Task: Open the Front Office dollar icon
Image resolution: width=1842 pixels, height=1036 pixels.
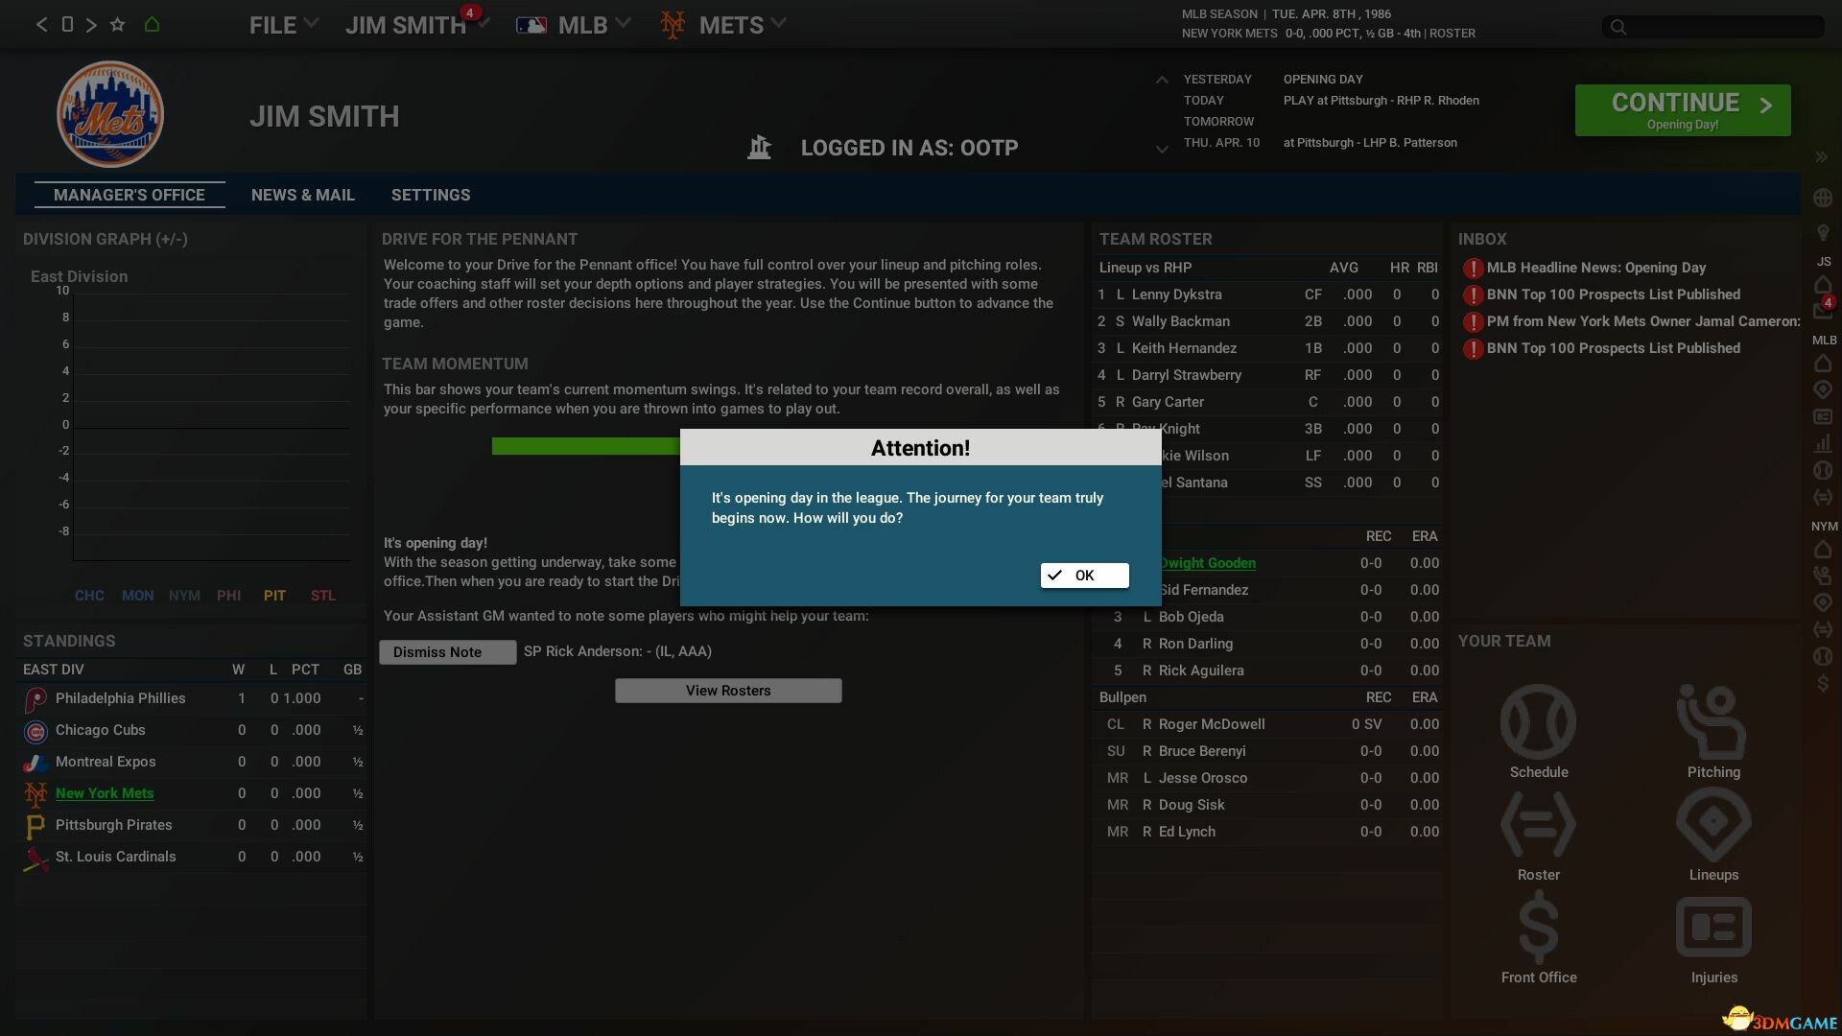Action: coord(1538,927)
